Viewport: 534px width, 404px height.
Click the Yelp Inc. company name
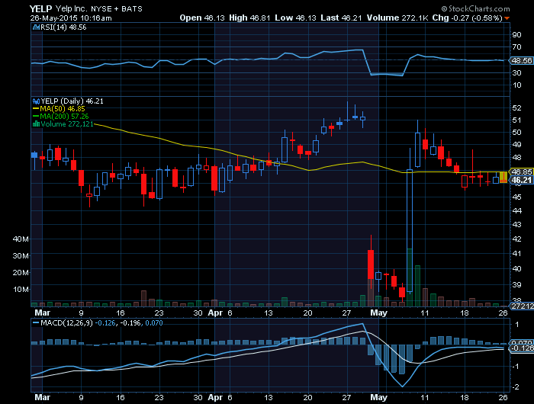pyautogui.click(x=70, y=9)
